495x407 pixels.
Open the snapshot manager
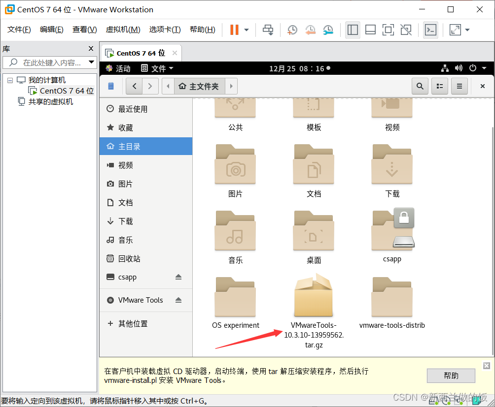pyautogui.click(x=328, y=30)
